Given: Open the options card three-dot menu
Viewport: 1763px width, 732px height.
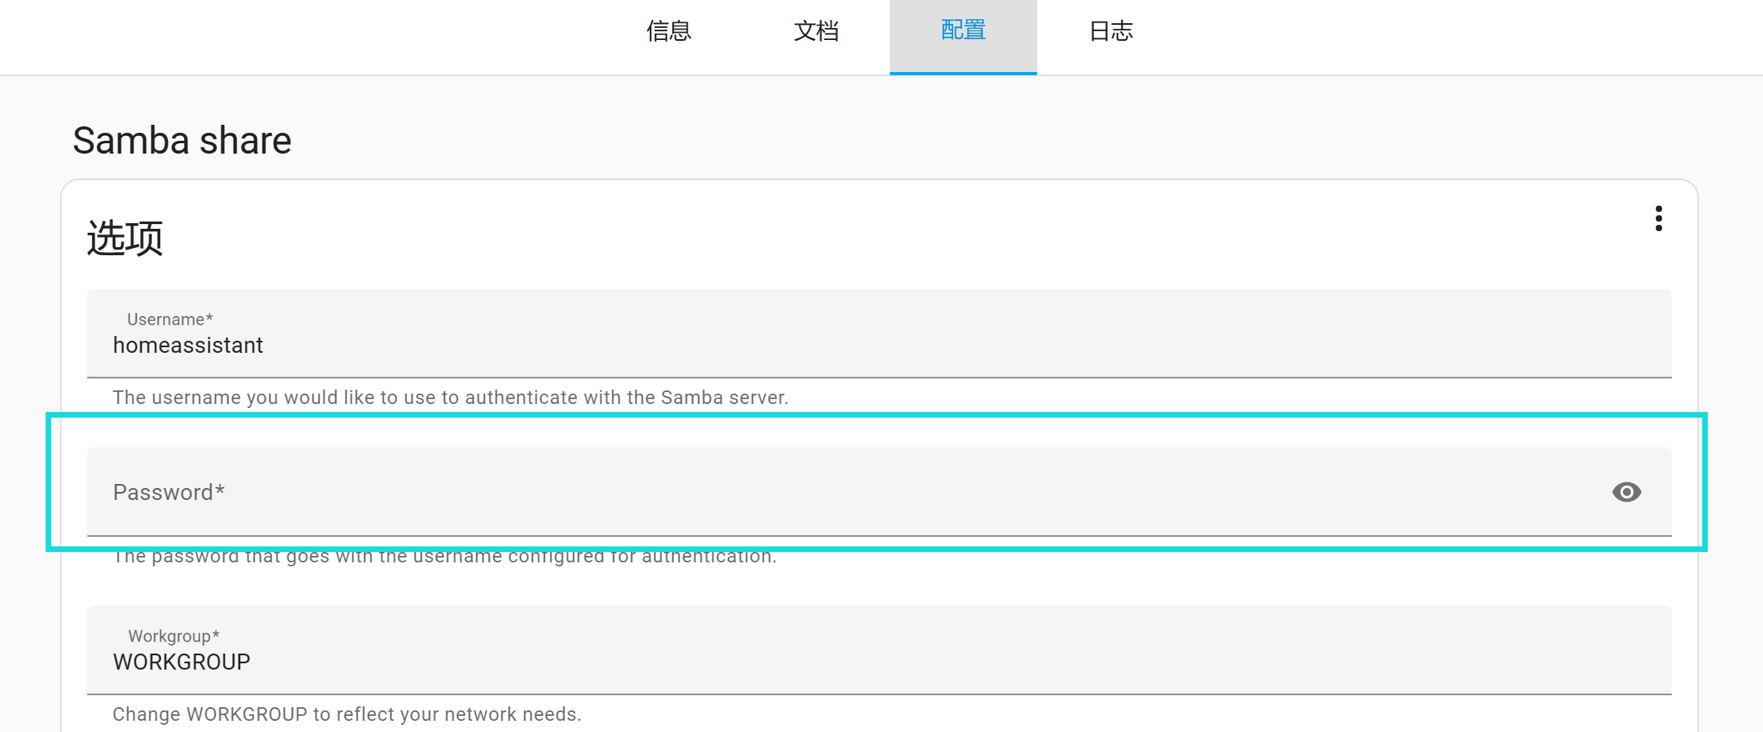Looking at the screenshot, I should coord(1658,218).
